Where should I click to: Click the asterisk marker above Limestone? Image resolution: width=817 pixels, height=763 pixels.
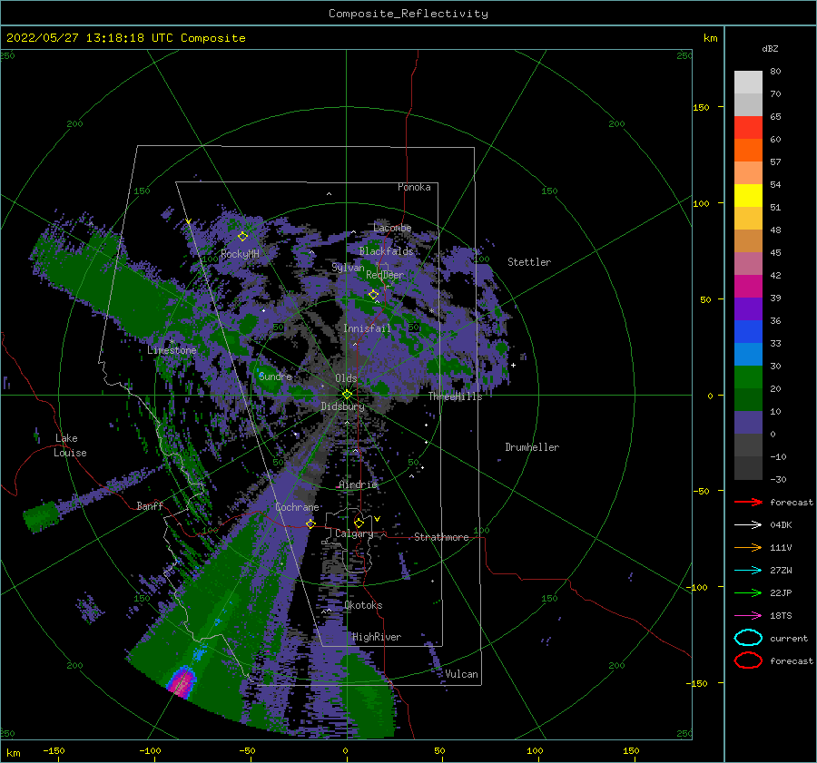coord(172,342)
